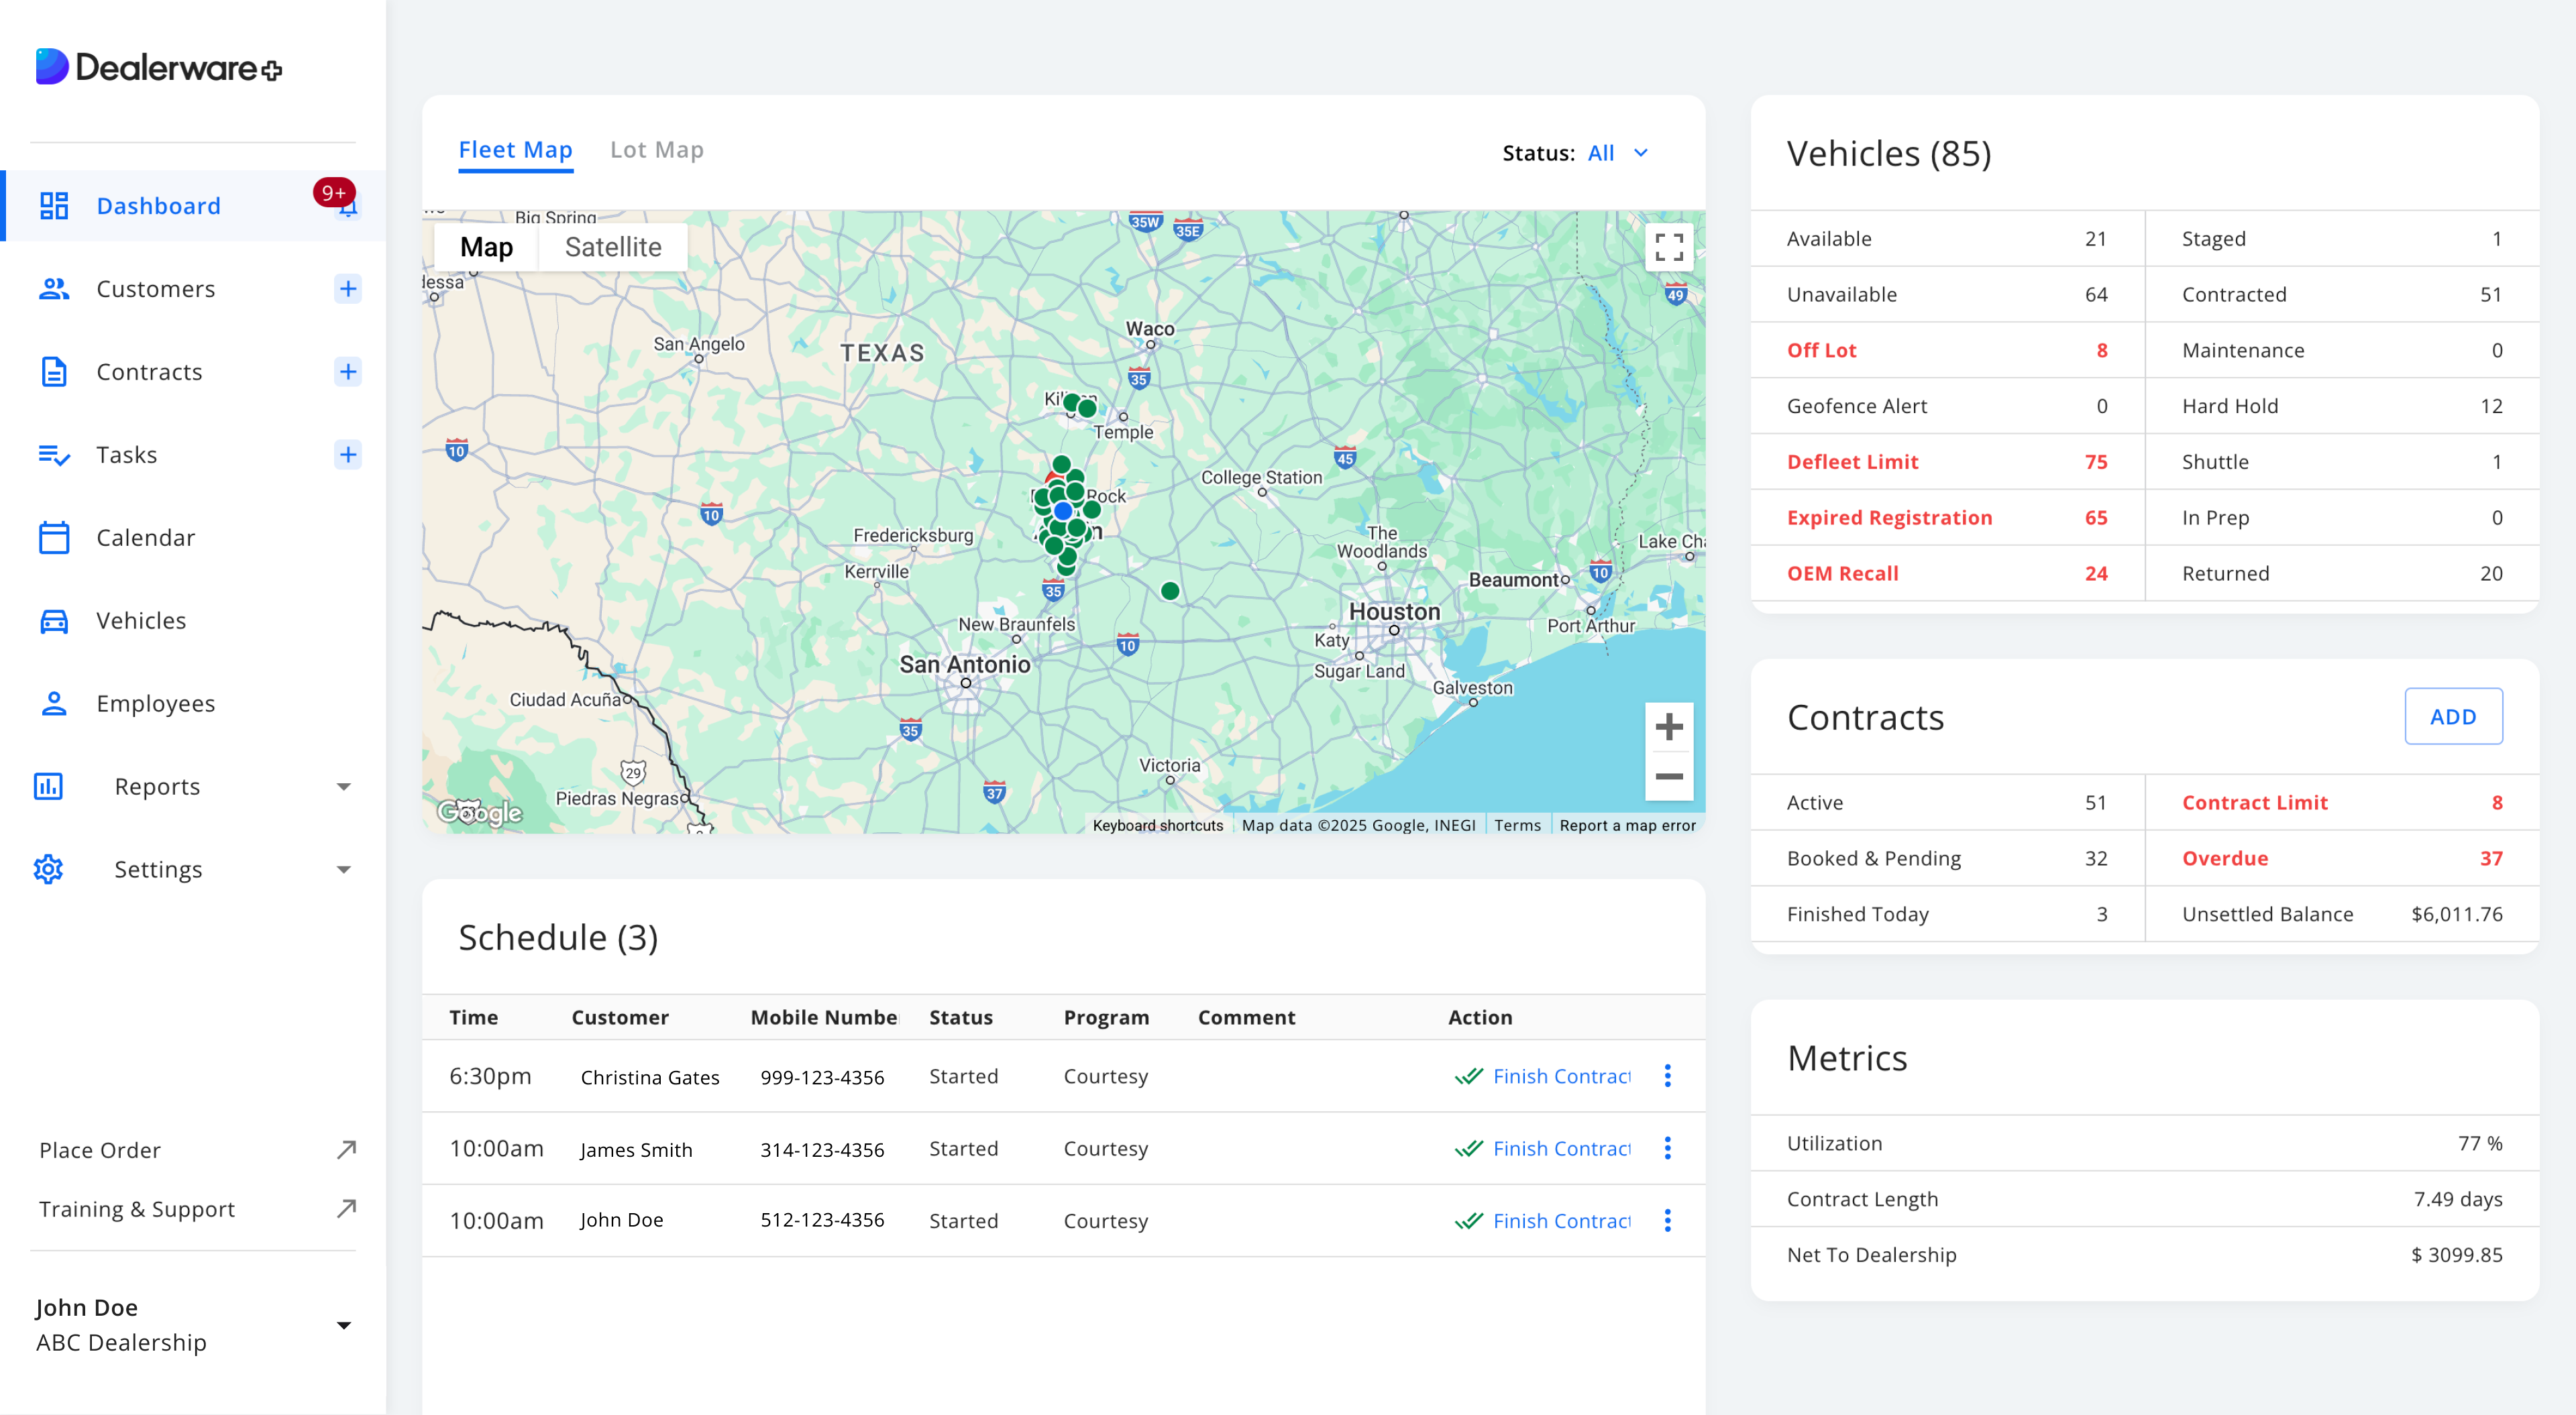Zoom out on the fleet map
Image resolution: width=2576 pixels, height=1415 pixels.
[1668, 776]
